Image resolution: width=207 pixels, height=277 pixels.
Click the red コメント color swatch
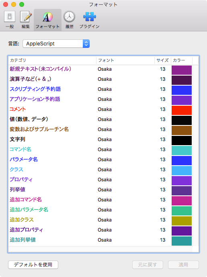[x=182, y=110]
